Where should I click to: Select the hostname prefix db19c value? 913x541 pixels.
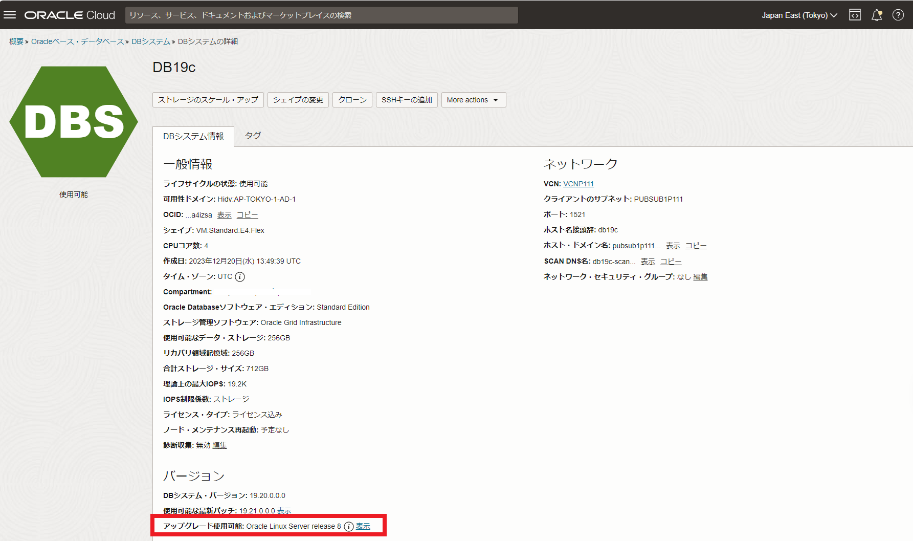coord(608,230)
